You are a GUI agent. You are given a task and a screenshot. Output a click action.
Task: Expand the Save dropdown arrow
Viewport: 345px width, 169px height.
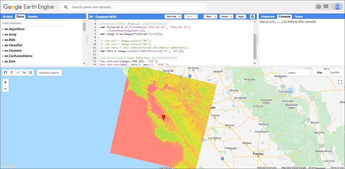(196, 17)
